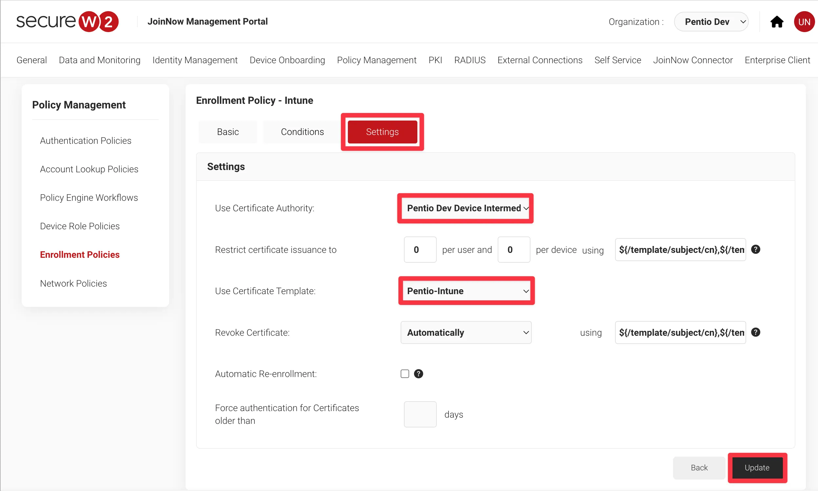Open the Organization Pentio Dev dropdown
Screen dimensions: 818x491
tap(711, 22)
